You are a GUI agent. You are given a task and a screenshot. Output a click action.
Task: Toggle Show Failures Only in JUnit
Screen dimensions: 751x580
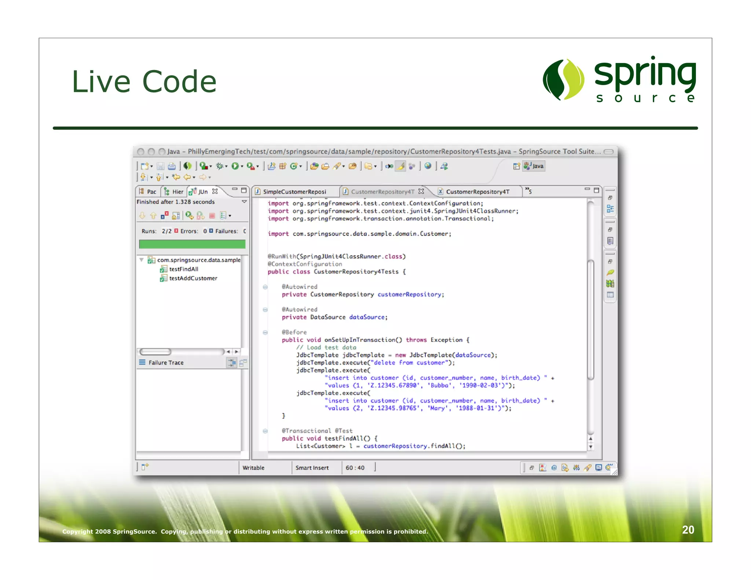point(165,216)
